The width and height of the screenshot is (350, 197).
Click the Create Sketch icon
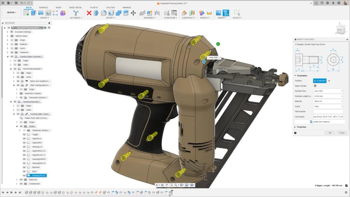point(27,13)
